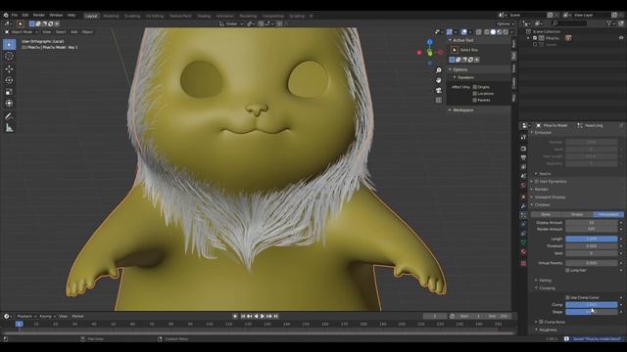Switch orthographic/perspective grid icon
The width and height of the screenshot is (627, 352).
[x=439, y=100]
